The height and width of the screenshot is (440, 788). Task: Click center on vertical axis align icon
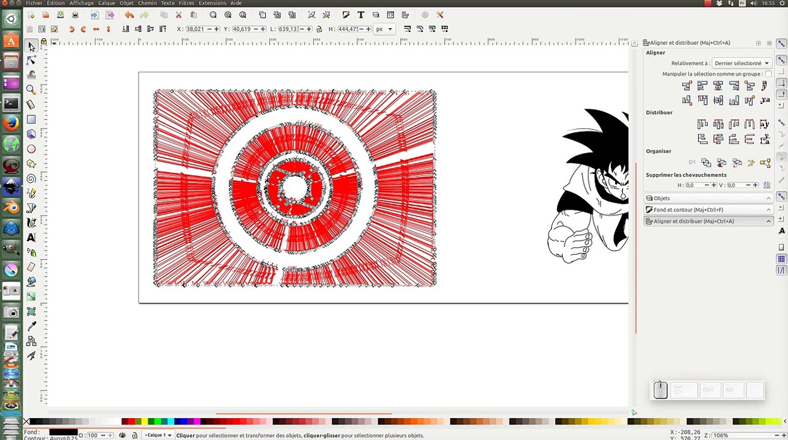pos(718,86)
